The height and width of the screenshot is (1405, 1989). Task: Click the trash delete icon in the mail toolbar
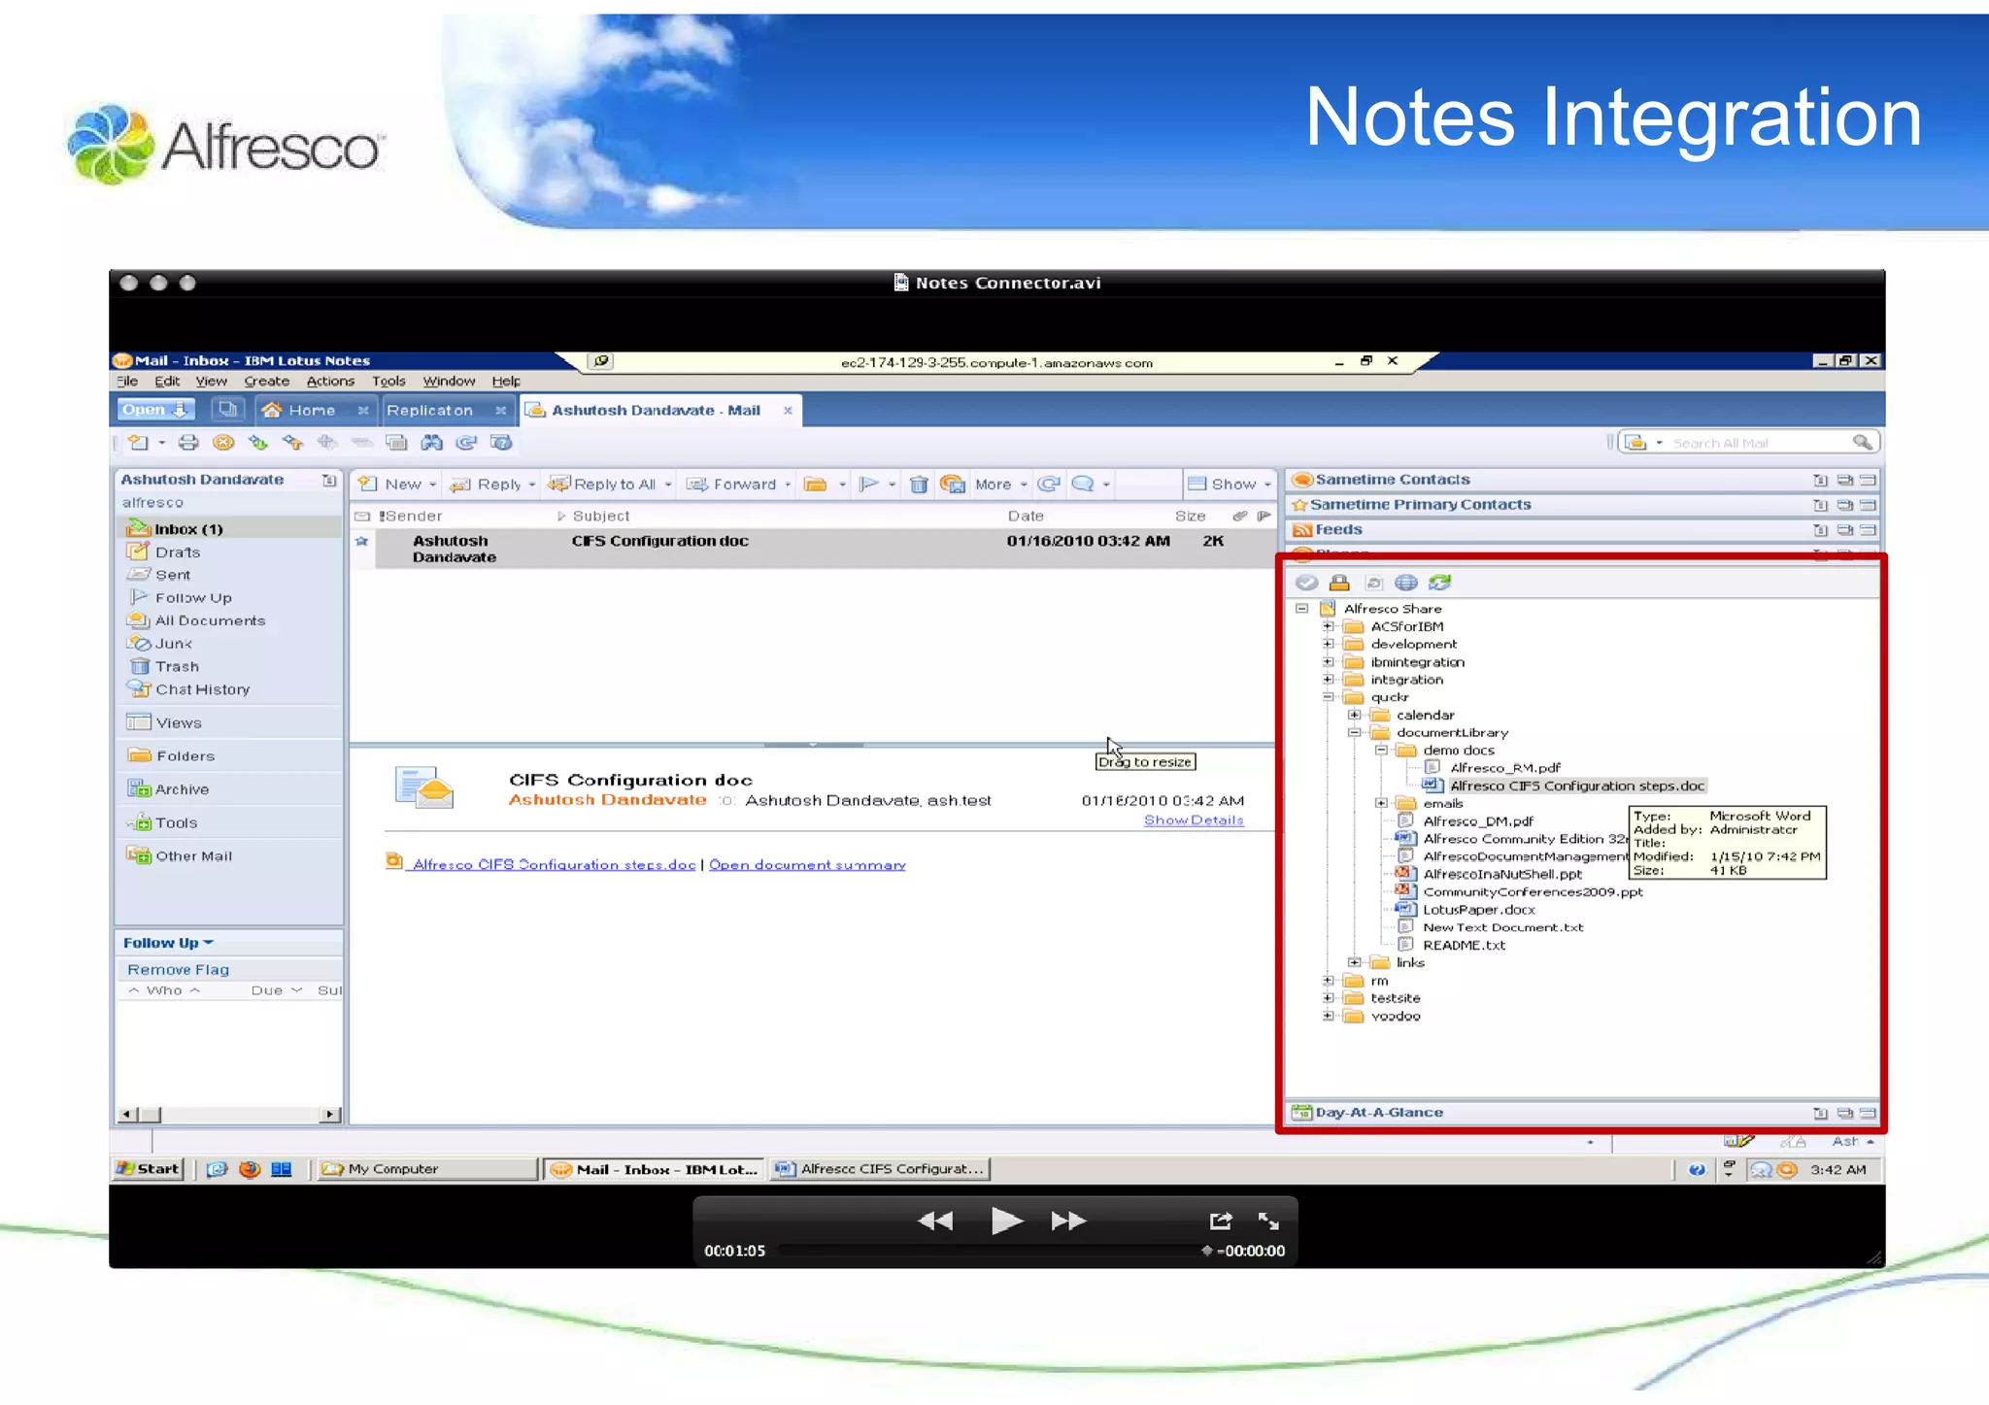pos(919,484)
